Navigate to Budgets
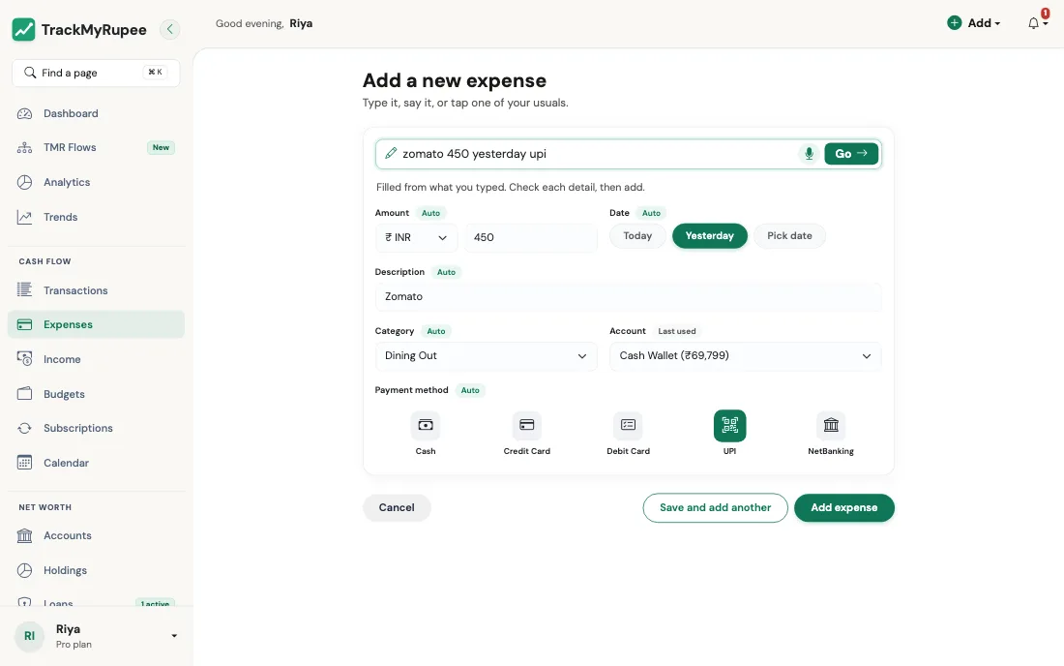 (x=97, y=394)
